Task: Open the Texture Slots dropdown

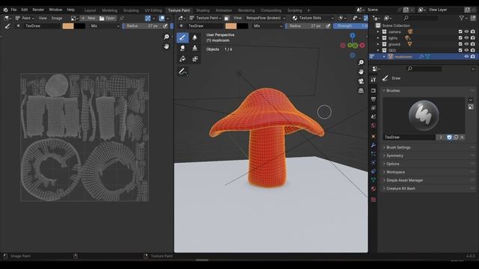Action: (x=313, y=18)
